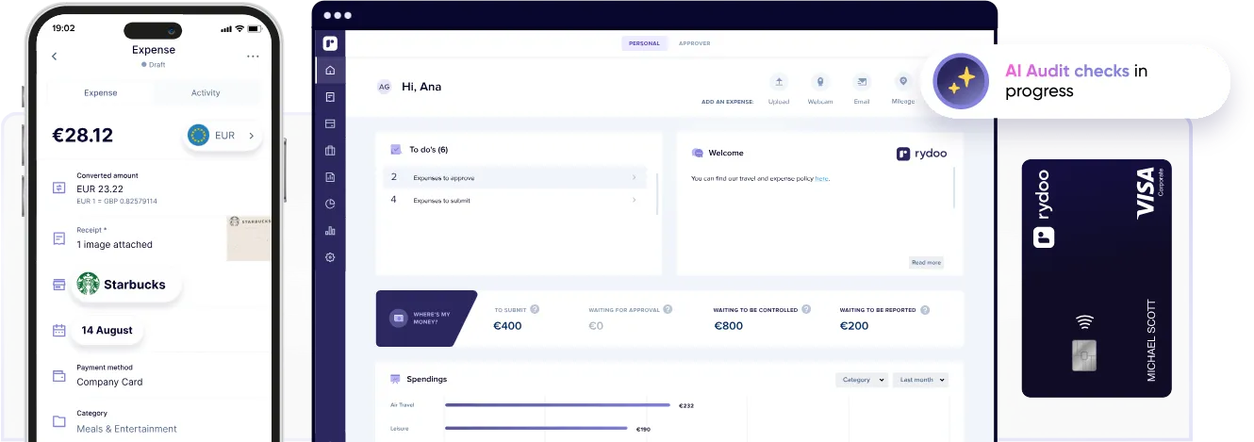Open the bar chart icon in the sidebar
This screenshot has height=442, width=1254.
[x=330, y=230]
